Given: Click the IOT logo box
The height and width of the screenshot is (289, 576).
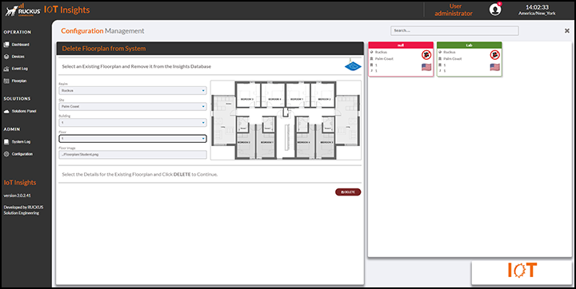Looking at the screenshot, I should pos(522,273).
